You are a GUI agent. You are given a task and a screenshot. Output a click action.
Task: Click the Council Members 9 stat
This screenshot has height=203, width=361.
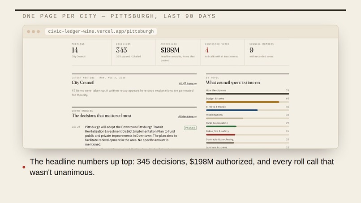(x=267, y=52)
